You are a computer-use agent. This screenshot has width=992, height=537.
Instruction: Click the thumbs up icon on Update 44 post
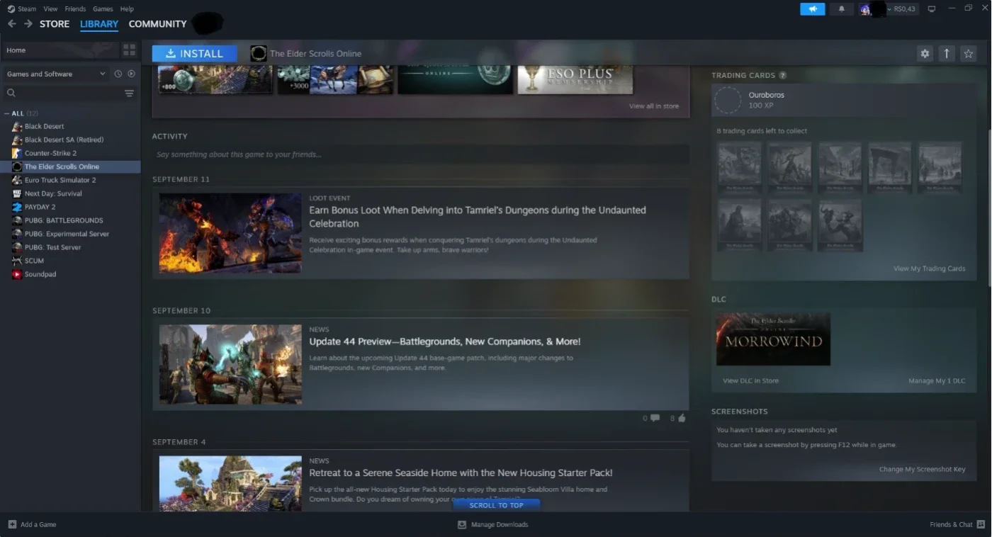pyautogui.click(x=682, y=418)
